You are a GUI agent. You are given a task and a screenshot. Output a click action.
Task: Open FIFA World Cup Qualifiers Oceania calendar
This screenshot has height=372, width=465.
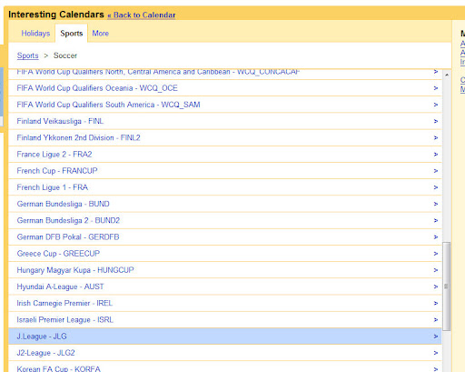pyautogui.click(x=225, y=88)
